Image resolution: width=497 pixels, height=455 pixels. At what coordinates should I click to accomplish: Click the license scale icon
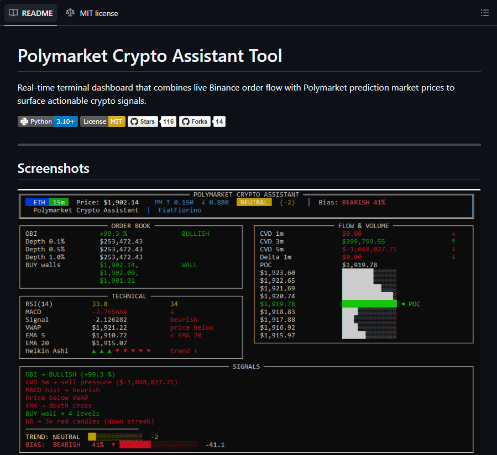coord(70,13)
